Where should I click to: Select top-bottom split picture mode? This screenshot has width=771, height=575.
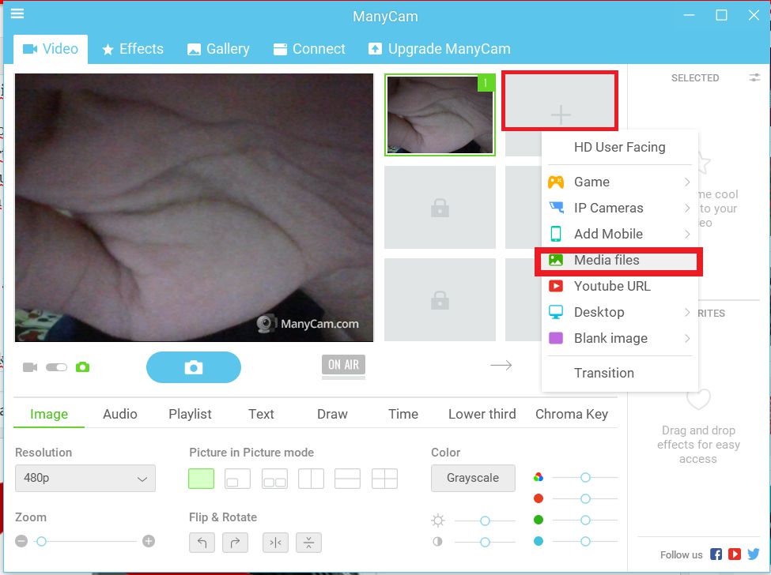[x=348, y=479]
